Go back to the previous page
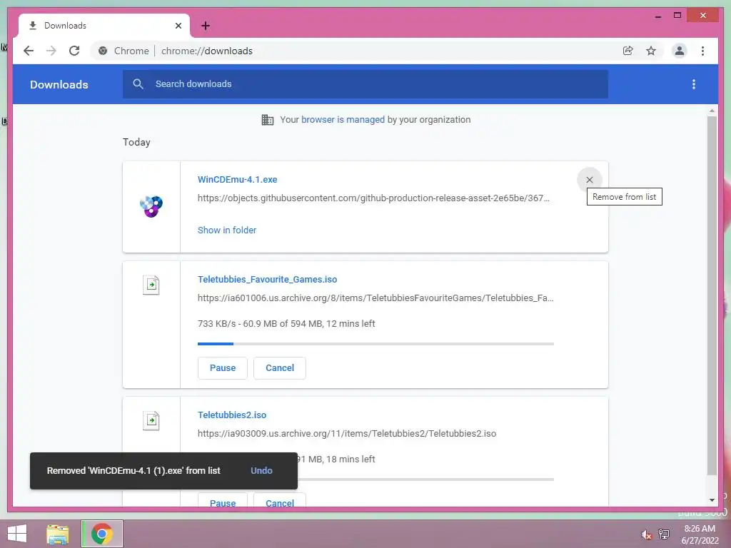This screenshot has height=548, width=731. [x=29, y=51]
